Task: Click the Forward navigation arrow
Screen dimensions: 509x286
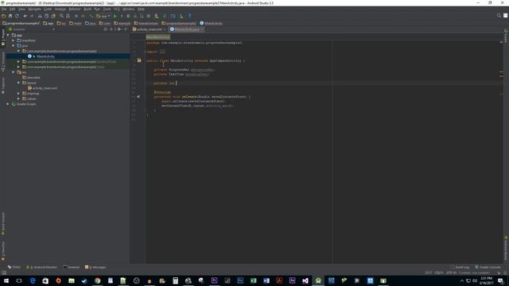Action: point(83,16)
